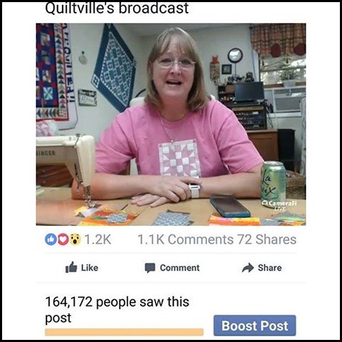Image resolution: width=342 pixels, height=342 pixels.
Task: Share the Quiltville broadcast
Action: 262,267
